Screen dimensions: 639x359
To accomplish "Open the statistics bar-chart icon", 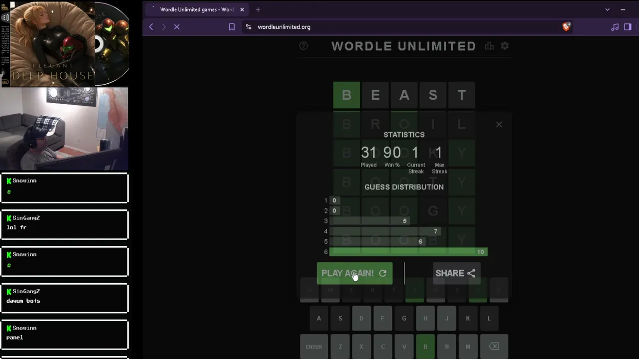I will 489,46.
